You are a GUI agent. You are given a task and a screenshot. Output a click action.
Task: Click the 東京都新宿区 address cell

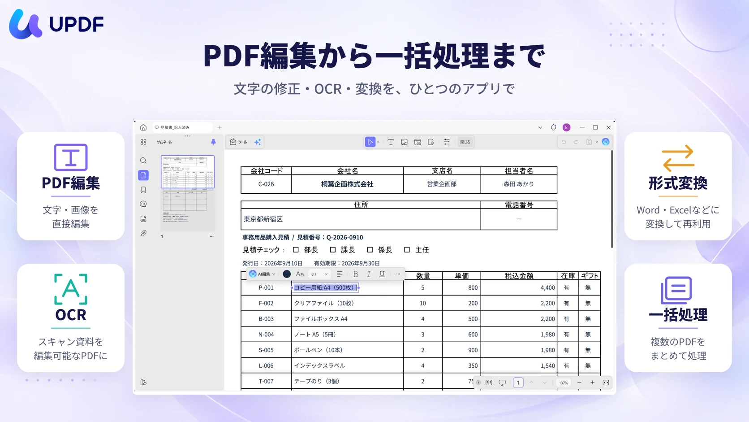pos(361,219)
